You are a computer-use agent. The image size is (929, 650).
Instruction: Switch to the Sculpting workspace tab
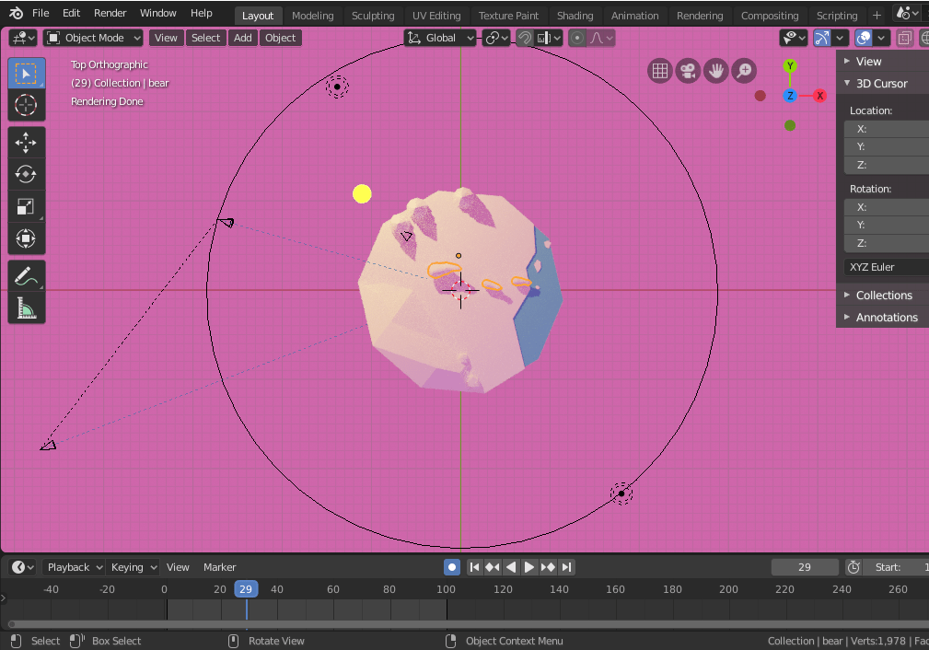tap(372, 16)
